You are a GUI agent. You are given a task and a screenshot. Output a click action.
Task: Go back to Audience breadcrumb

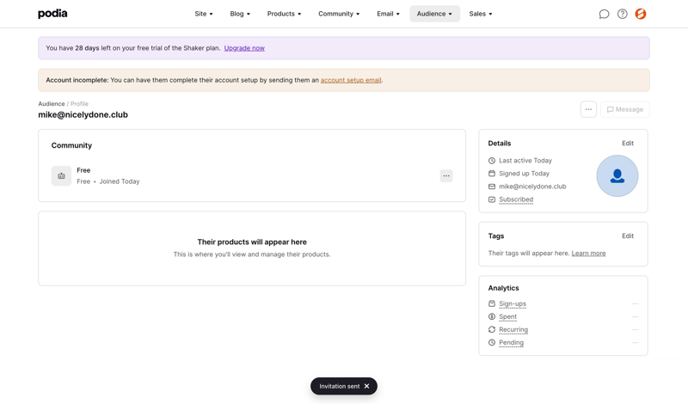pos(52,104)
